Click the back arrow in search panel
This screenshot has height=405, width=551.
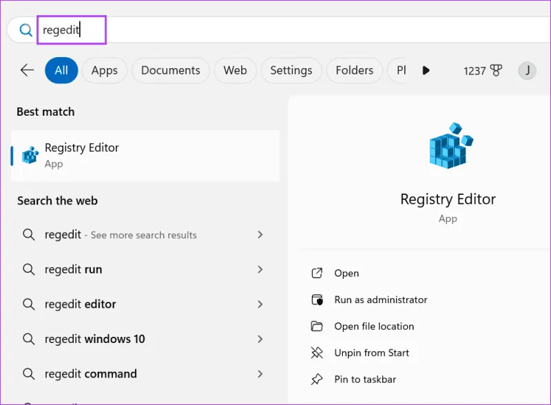point(27,70)
